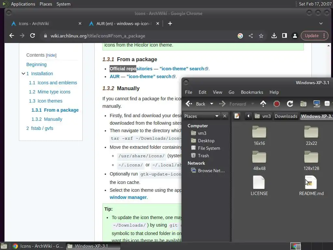This screenshot has width=333, height=250.
Task: Click file manager Back button
Action: 195,104
